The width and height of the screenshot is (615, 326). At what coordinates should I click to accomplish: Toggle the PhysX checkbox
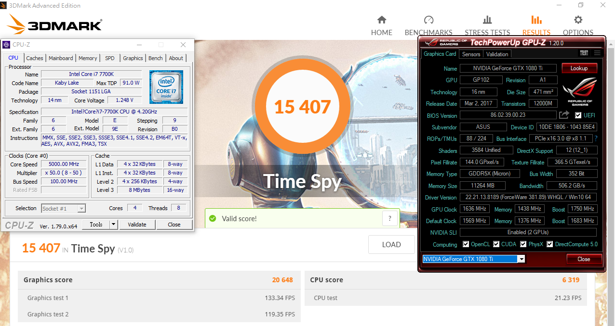[x=523, y=244]
